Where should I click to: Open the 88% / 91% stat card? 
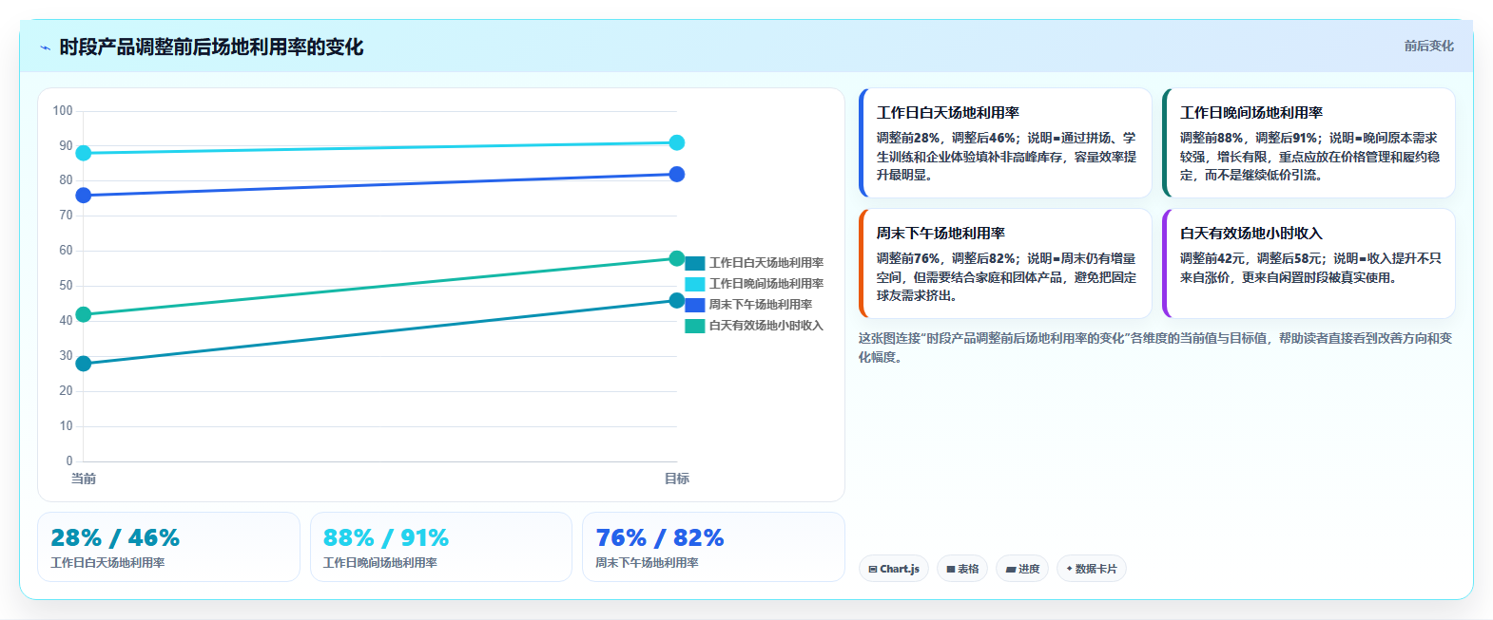(x=441, y=547)
